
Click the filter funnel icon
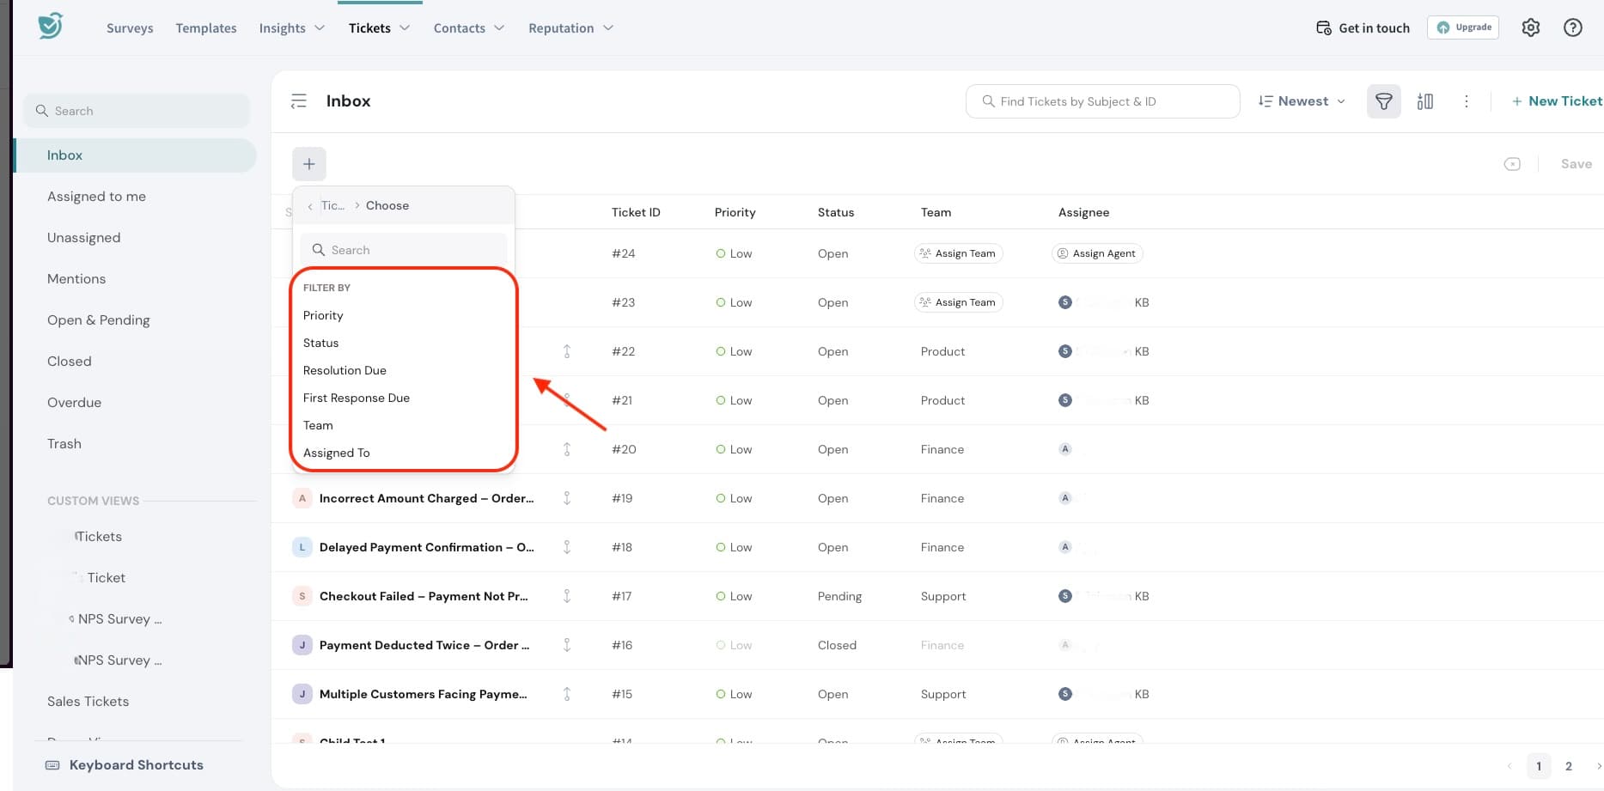(1383, 101)
